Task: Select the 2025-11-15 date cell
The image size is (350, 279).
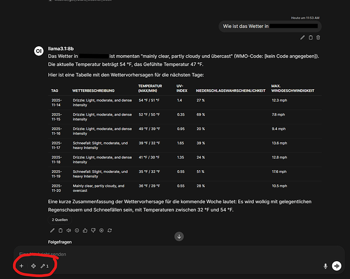Action: pos(57,117)
